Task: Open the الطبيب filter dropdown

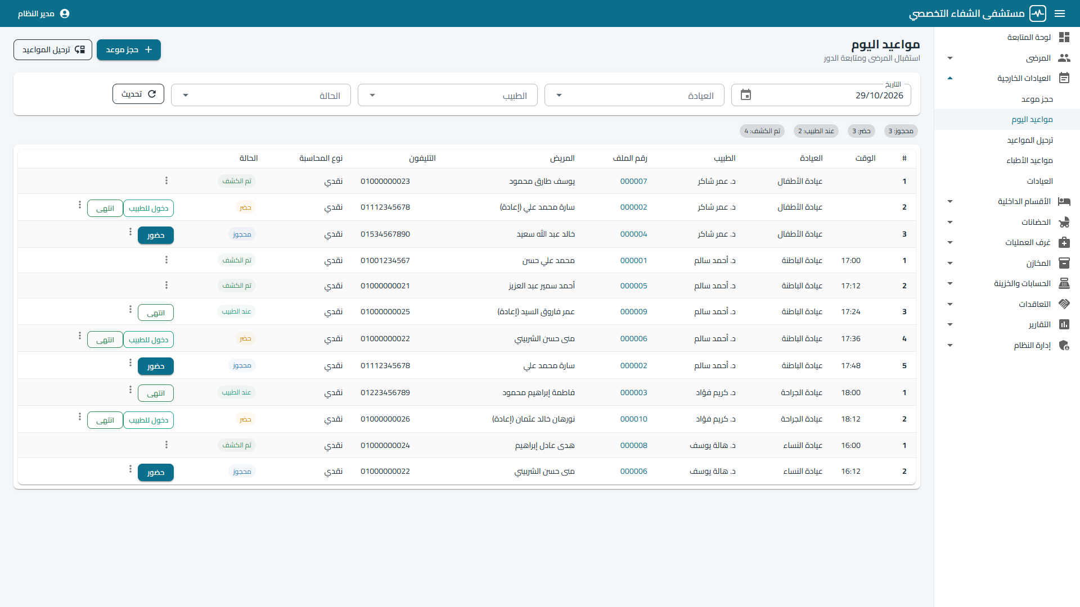Action: [x=448, y=95]
